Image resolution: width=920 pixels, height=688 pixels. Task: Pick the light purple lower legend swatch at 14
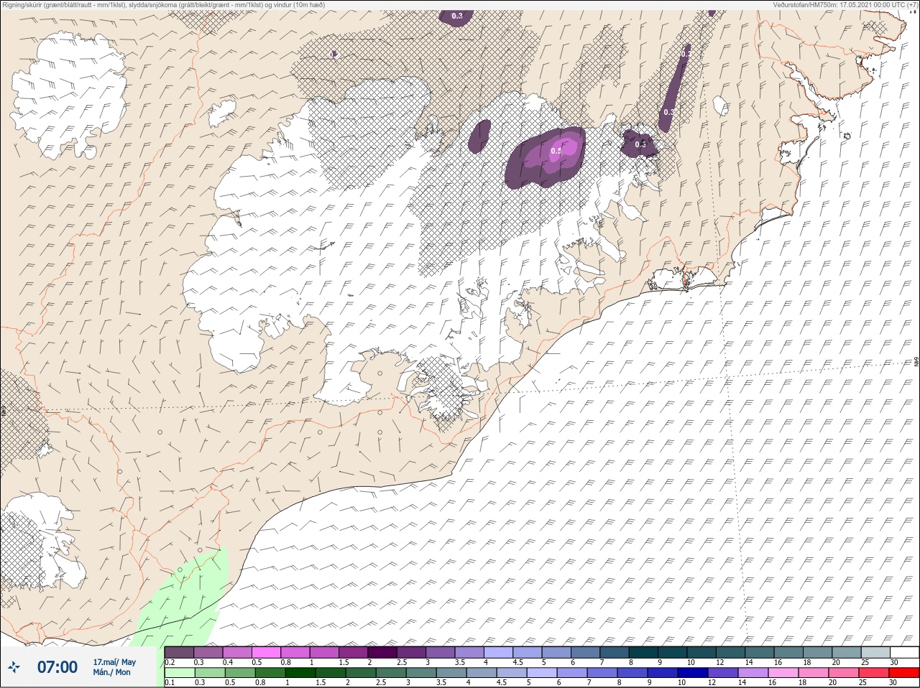(753, 673)
